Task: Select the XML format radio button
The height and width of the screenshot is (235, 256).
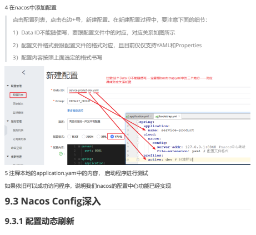Action: (98, 137)
